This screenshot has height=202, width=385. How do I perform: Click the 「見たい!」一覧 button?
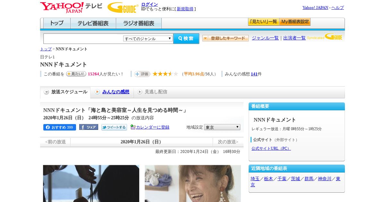(x=263, y=22)
